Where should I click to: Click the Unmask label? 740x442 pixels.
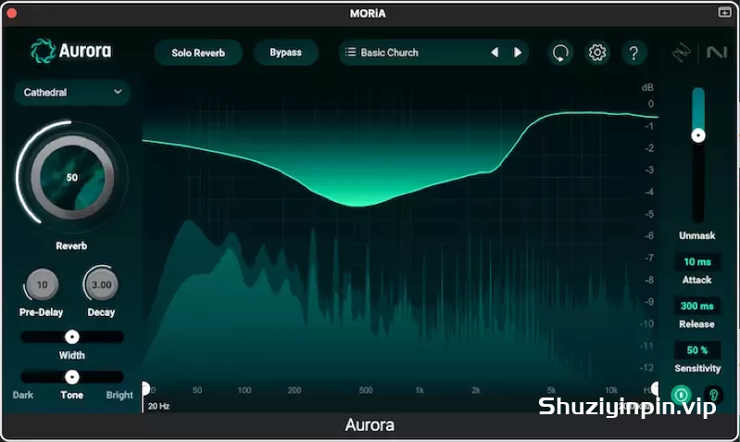point(697,235)
